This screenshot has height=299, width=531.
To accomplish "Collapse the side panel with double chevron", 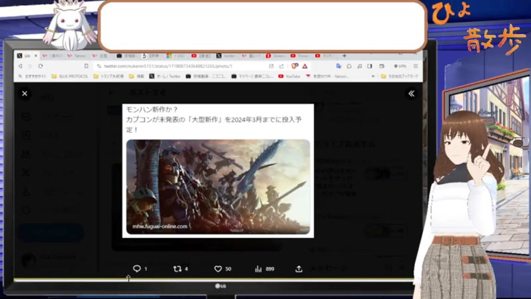I will pos(411,94).
